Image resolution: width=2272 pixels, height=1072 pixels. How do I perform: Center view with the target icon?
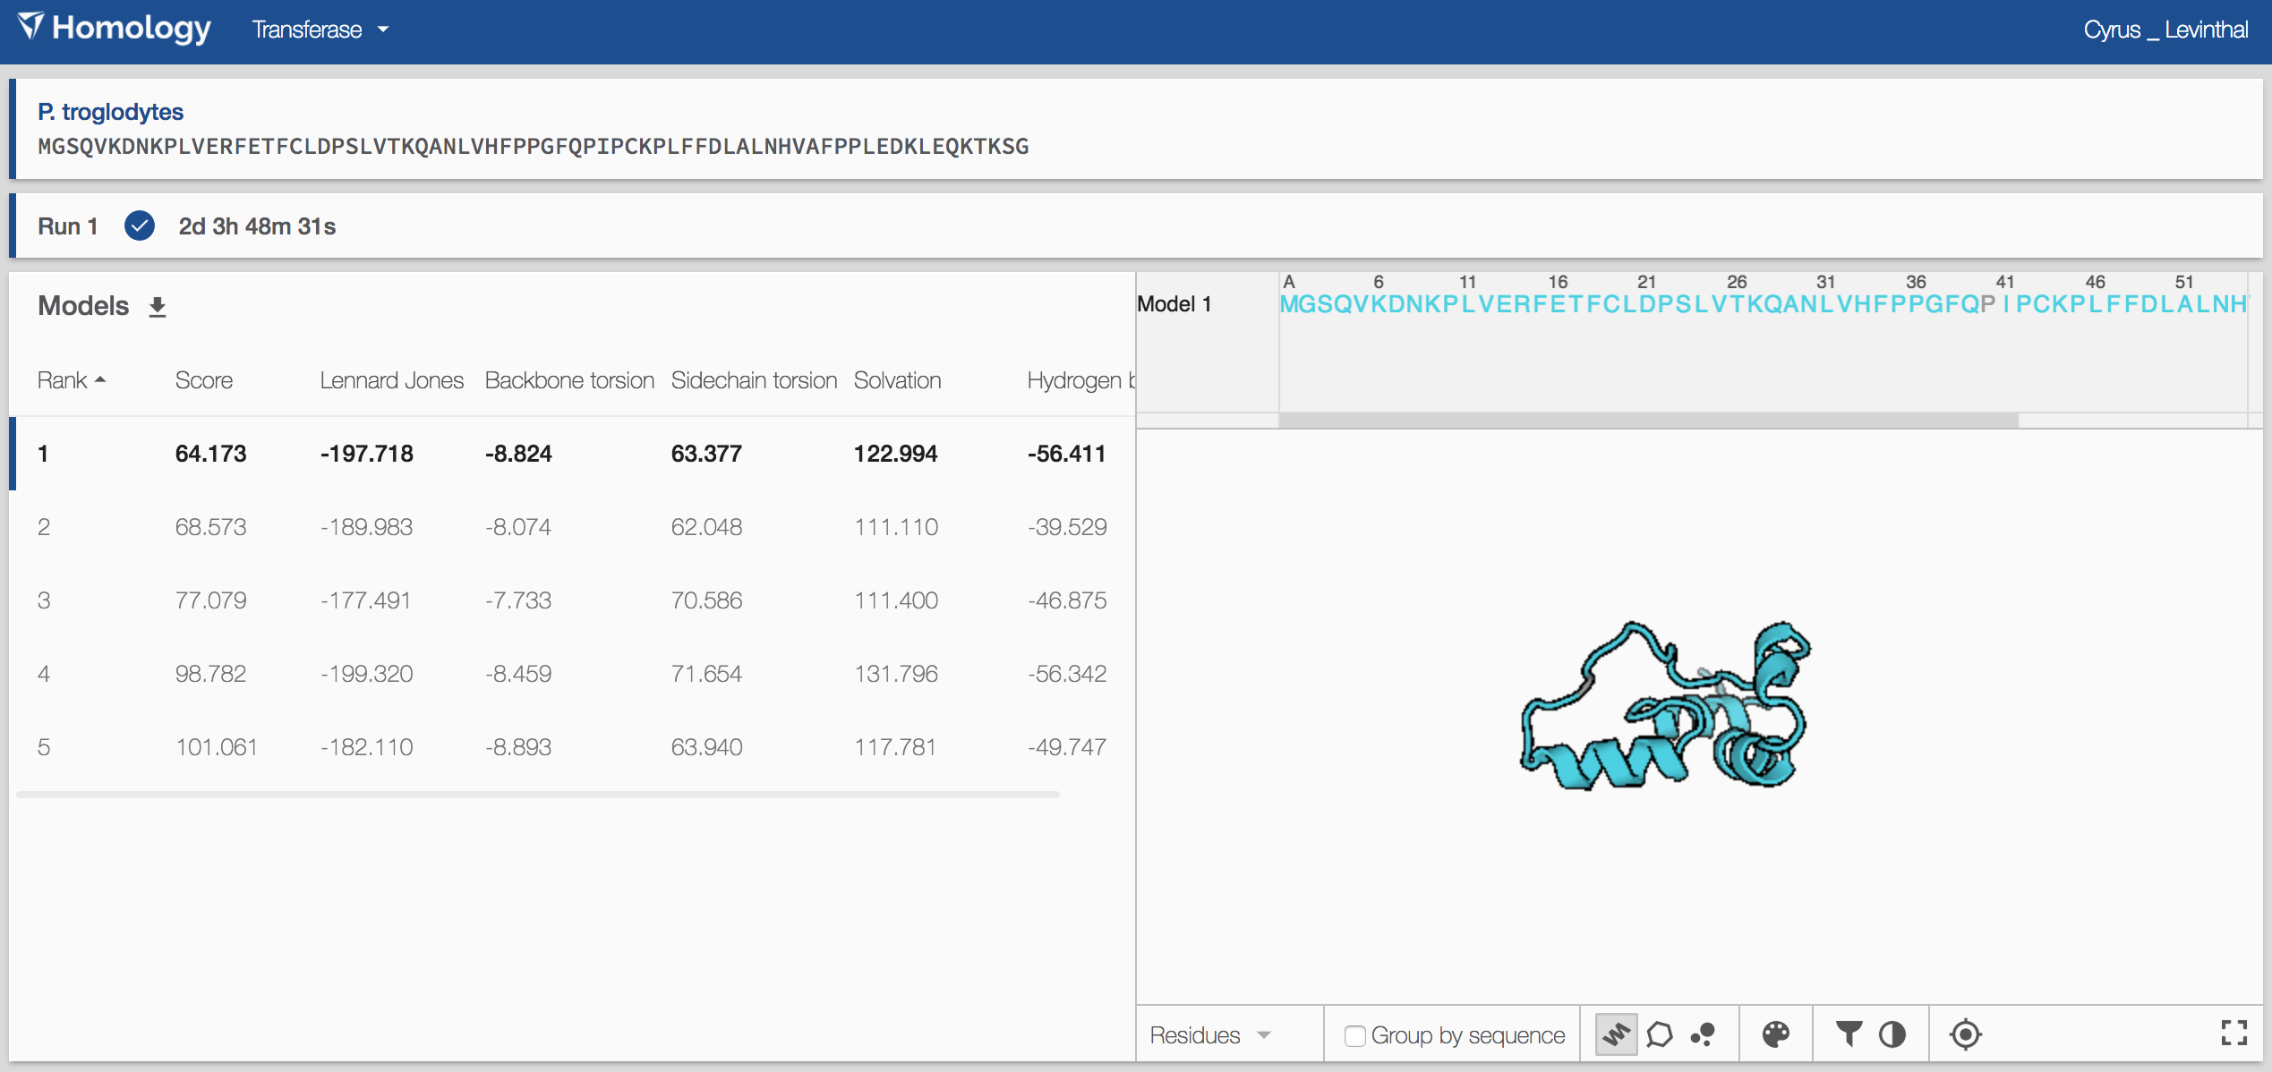[1965, 1034]
